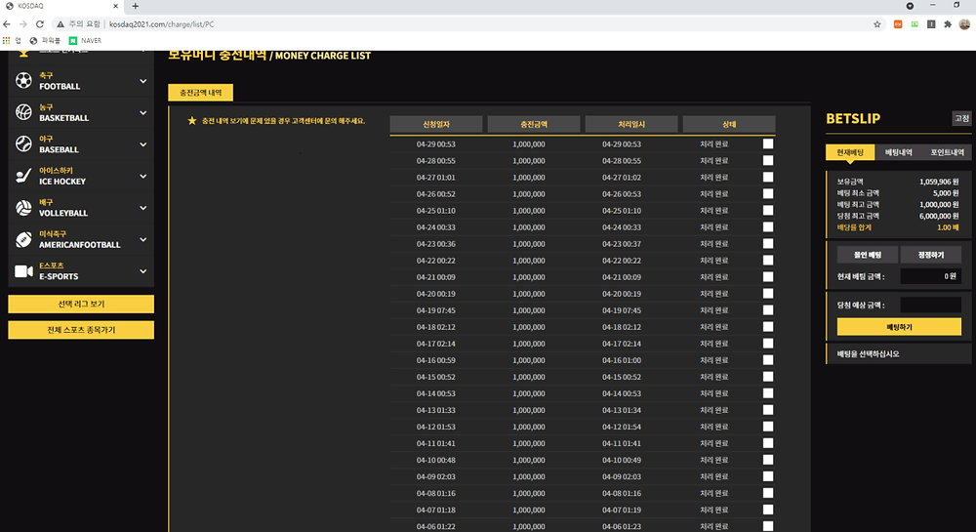976x532 pixels.
Task: Click the 현재 베팅 금액 input field
Action: [930, 276]
